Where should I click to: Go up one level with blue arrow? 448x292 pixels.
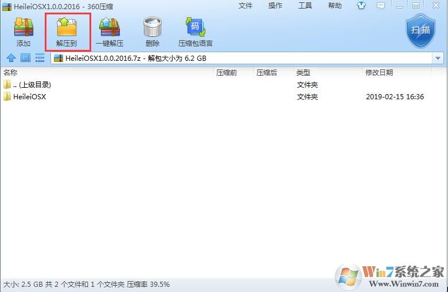[11, 58]
